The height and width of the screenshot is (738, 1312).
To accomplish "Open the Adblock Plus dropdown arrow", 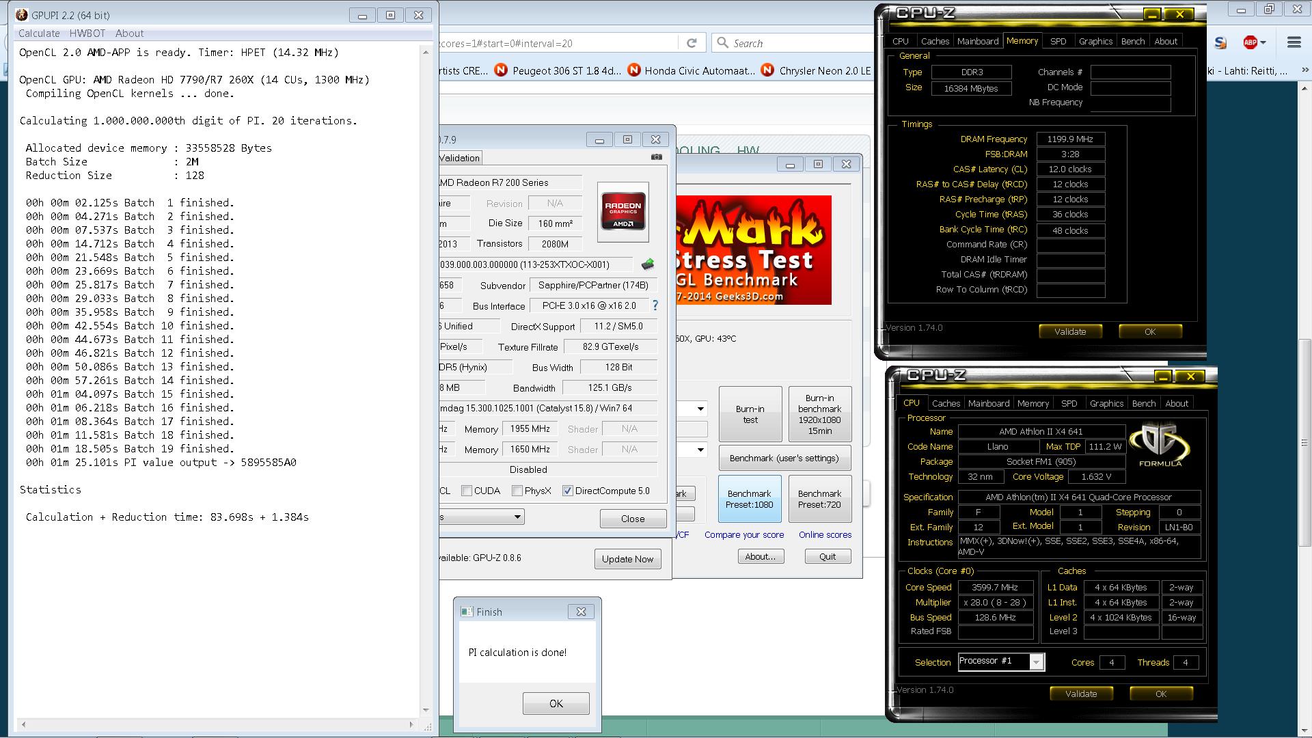I will (1263, 43).
